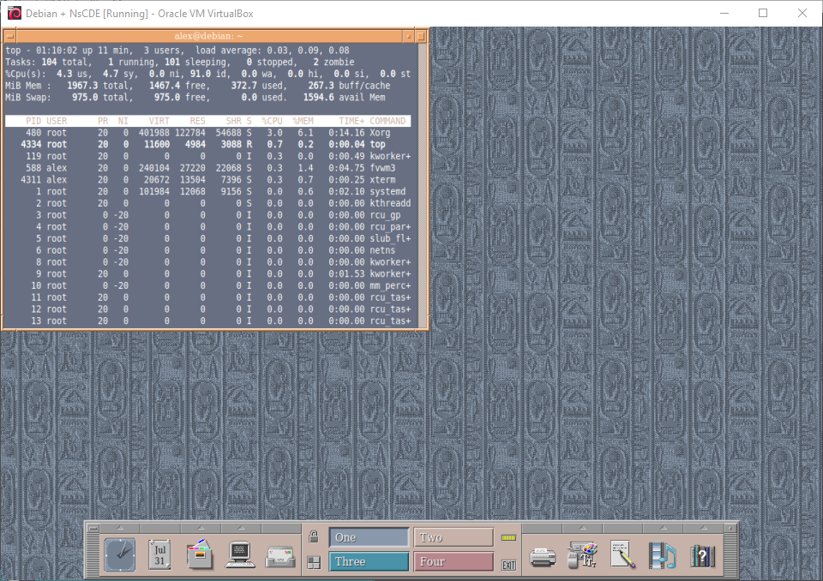Open the help books icon

click(703, 554)
